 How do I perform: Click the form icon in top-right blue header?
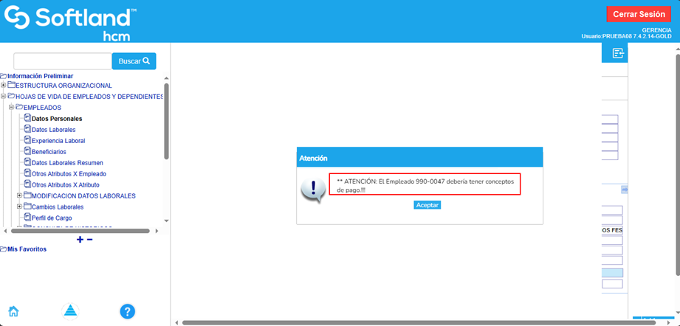tap(618, 53)
